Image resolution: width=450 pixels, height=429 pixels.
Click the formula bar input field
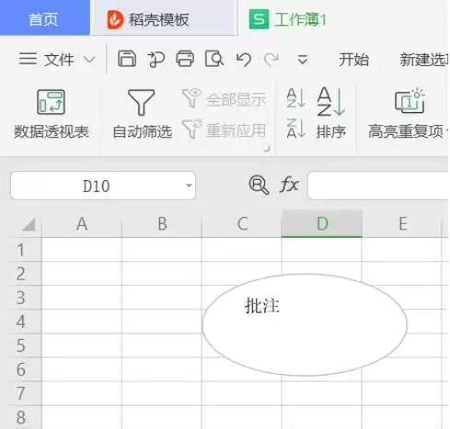coord(378,186)
